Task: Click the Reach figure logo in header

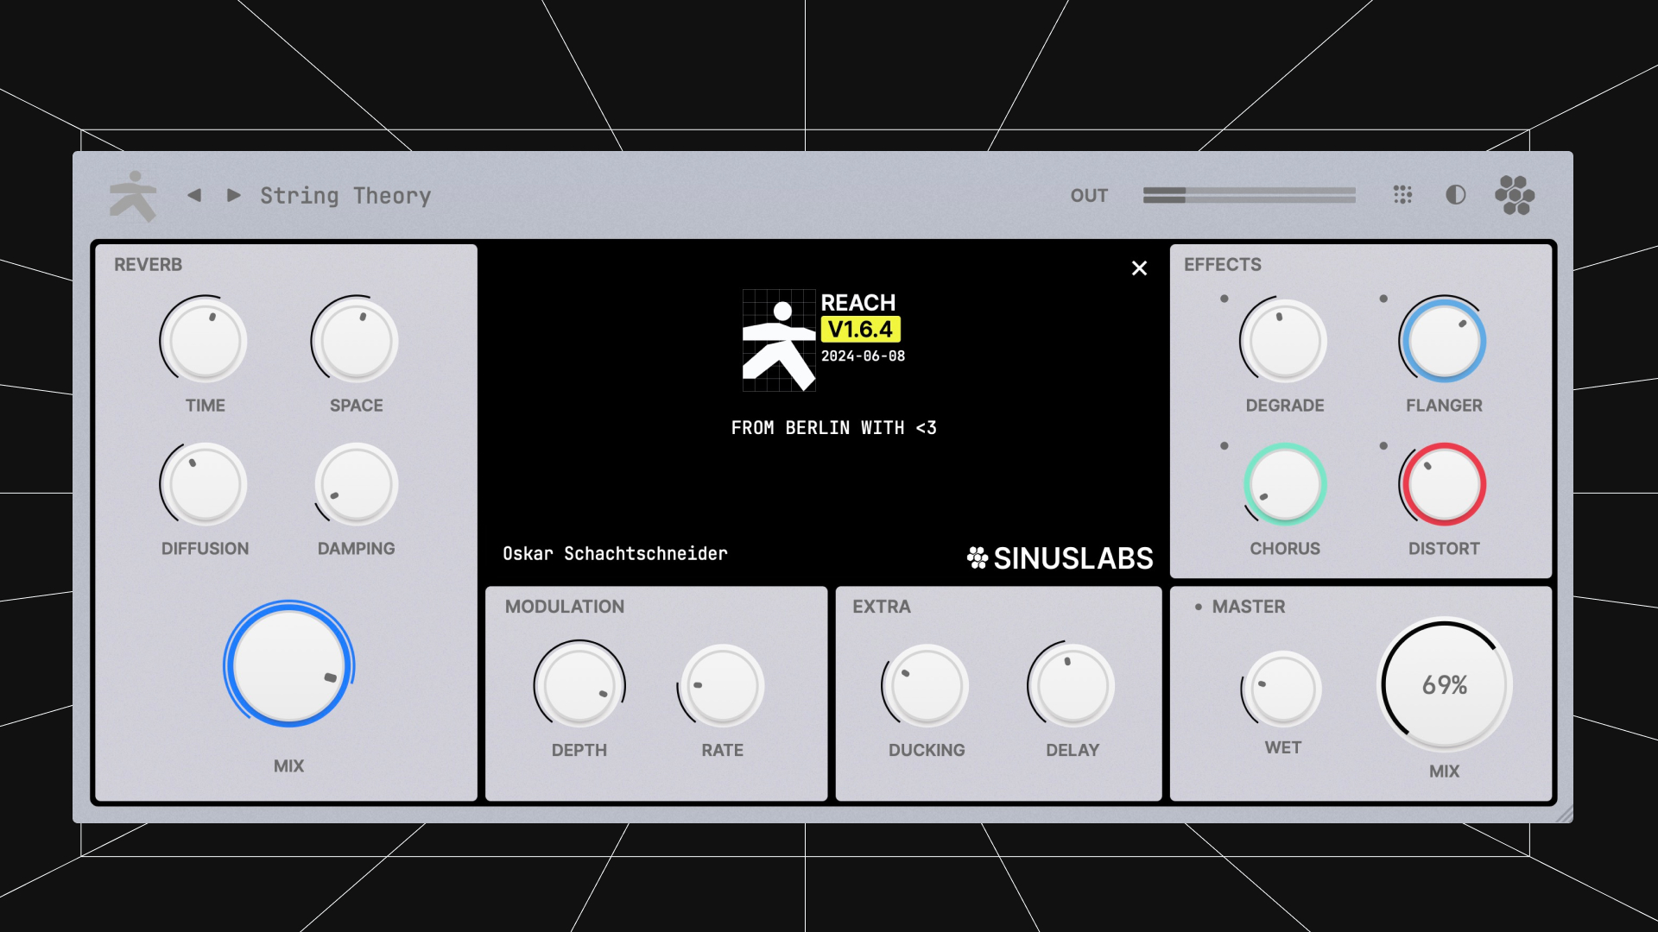Action: (133, 196)
